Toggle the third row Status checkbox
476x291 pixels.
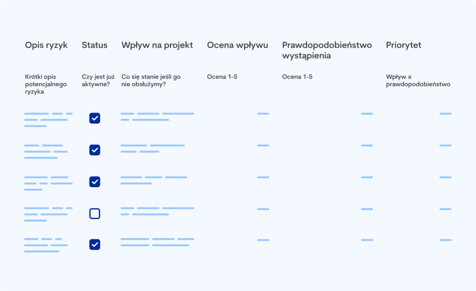click(x=95, y=181)
